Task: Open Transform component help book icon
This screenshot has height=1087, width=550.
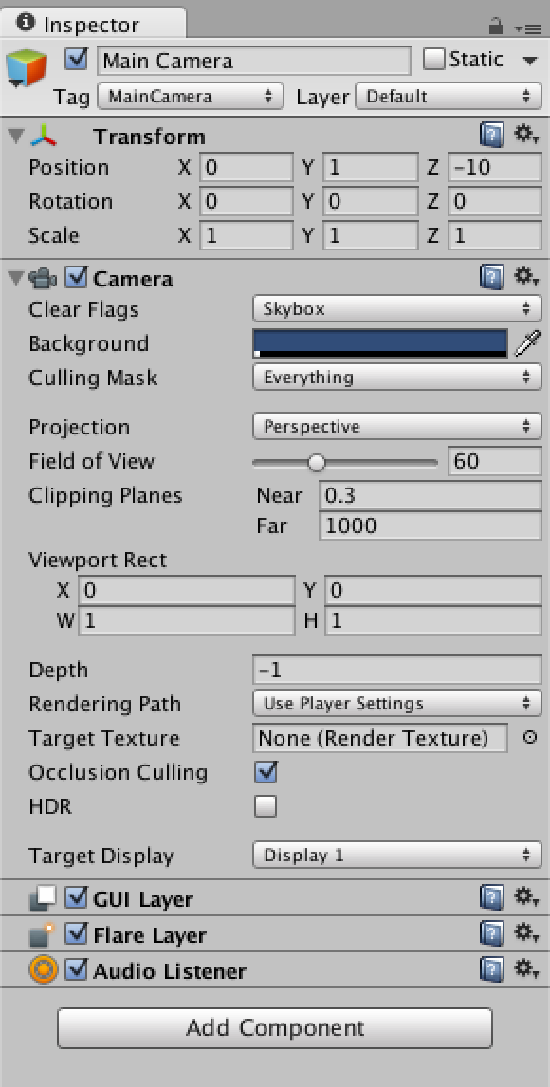Action: pos(491,136)
